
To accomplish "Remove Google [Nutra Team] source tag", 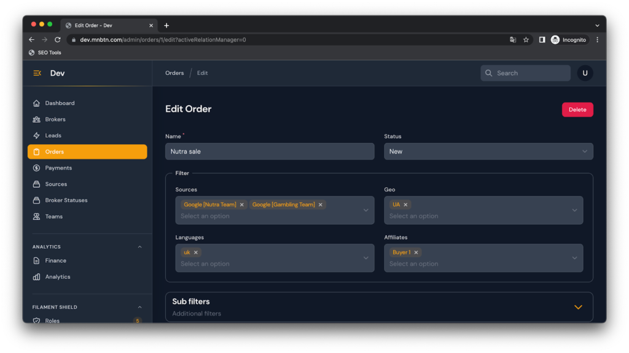I will [x=242, y=205].
